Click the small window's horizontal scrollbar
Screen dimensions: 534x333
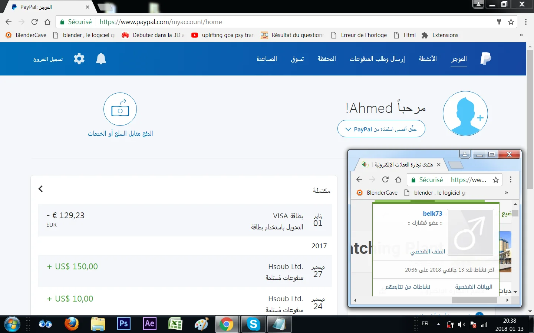point(474,300)
